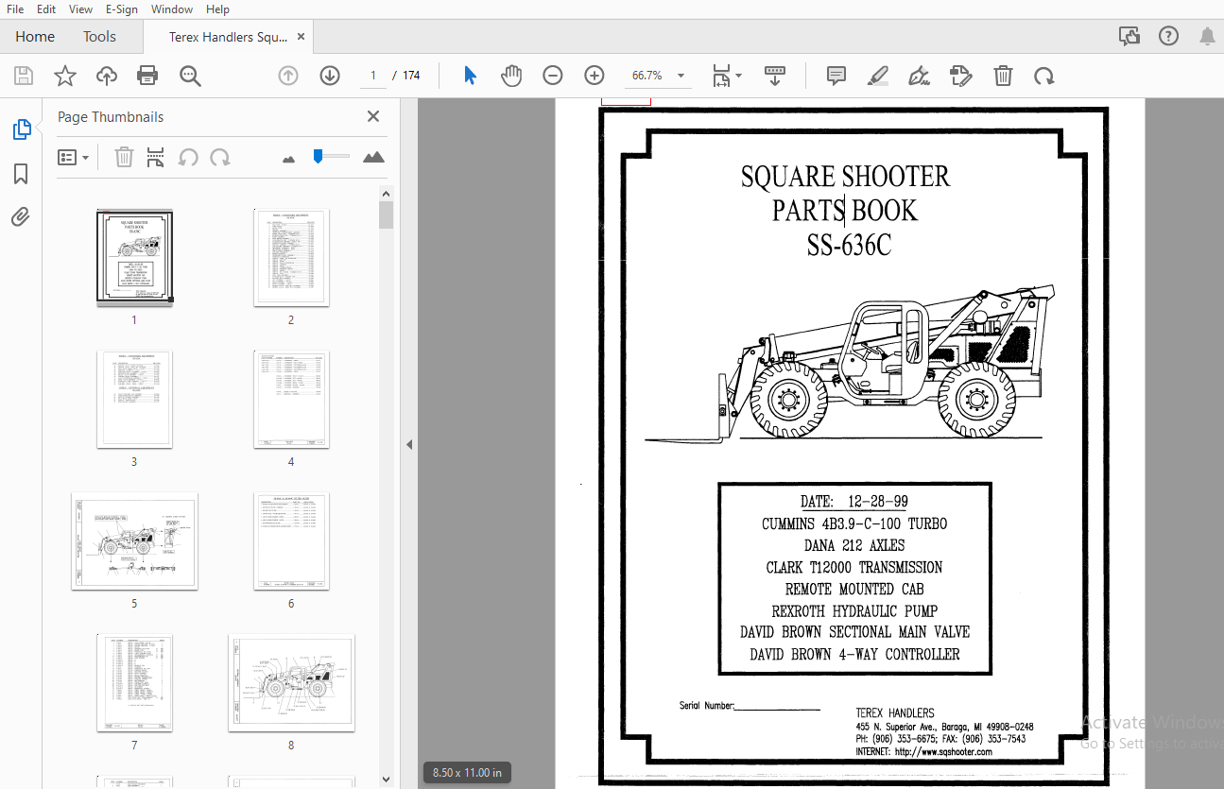This screenshot has height=789, width=1224.
Task: Open the E-Sign menu
Action: pos(122,9)
